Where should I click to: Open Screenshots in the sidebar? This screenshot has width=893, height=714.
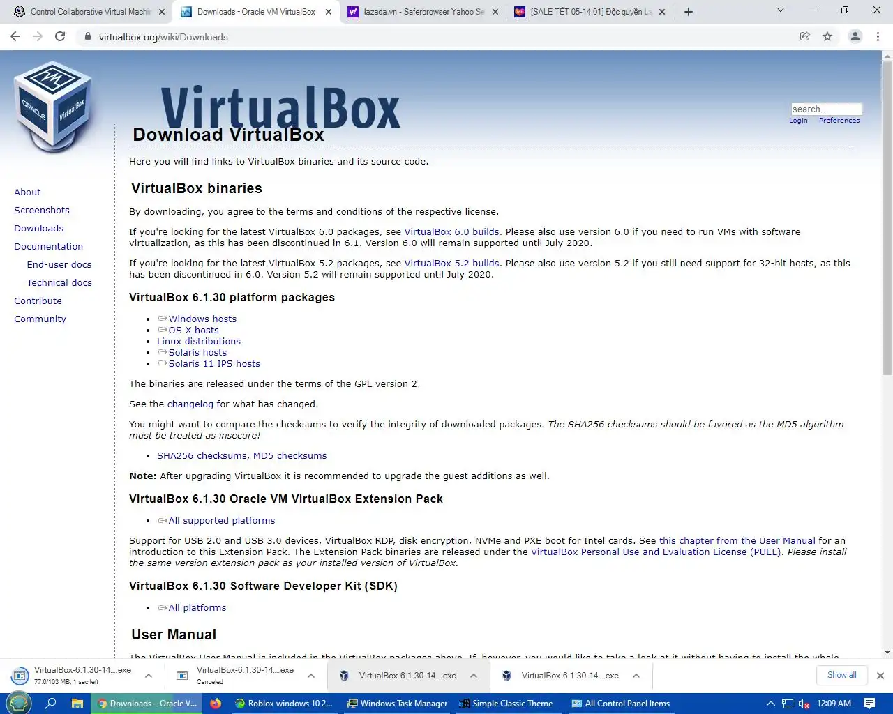pyautogui.click(x=42, y=211)
